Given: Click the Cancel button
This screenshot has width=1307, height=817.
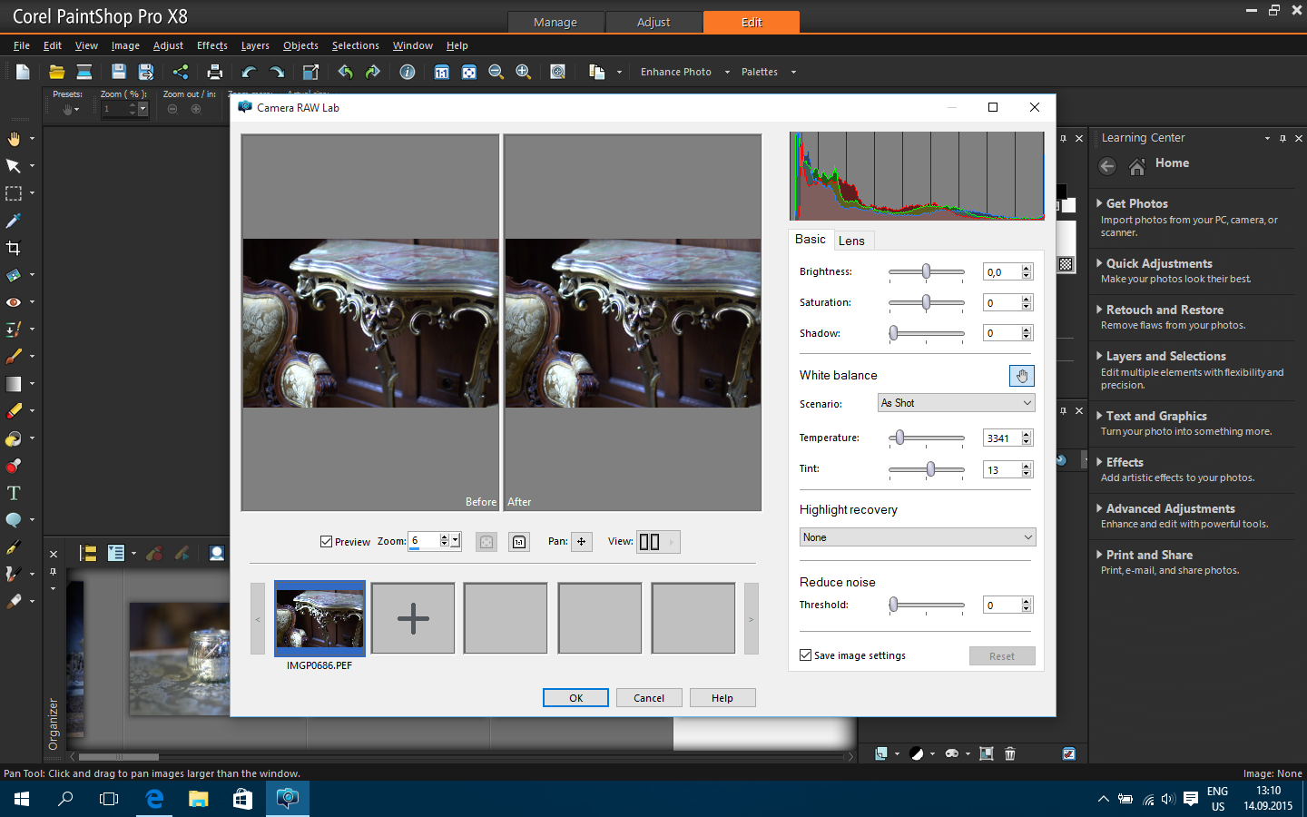Looking at the screenshot, I should pyautogui.click(x=649, y=698).
